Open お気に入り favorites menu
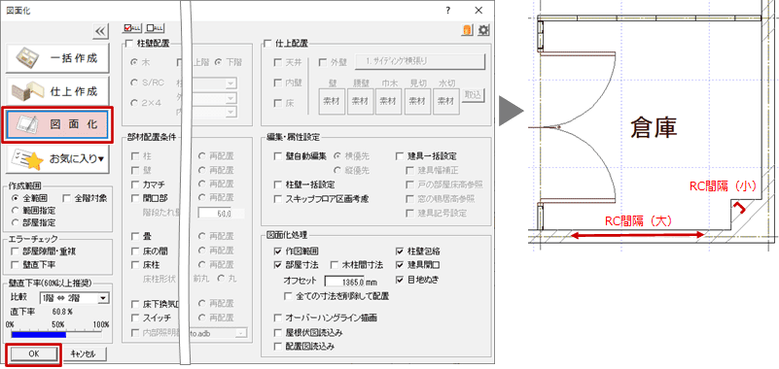 [x=57, y=158]
